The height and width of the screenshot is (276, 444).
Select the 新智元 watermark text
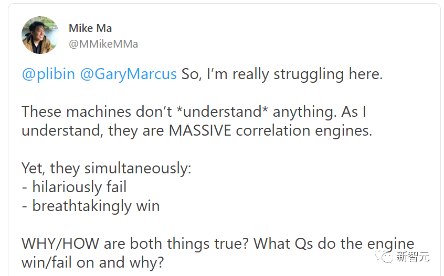(413, 257)
